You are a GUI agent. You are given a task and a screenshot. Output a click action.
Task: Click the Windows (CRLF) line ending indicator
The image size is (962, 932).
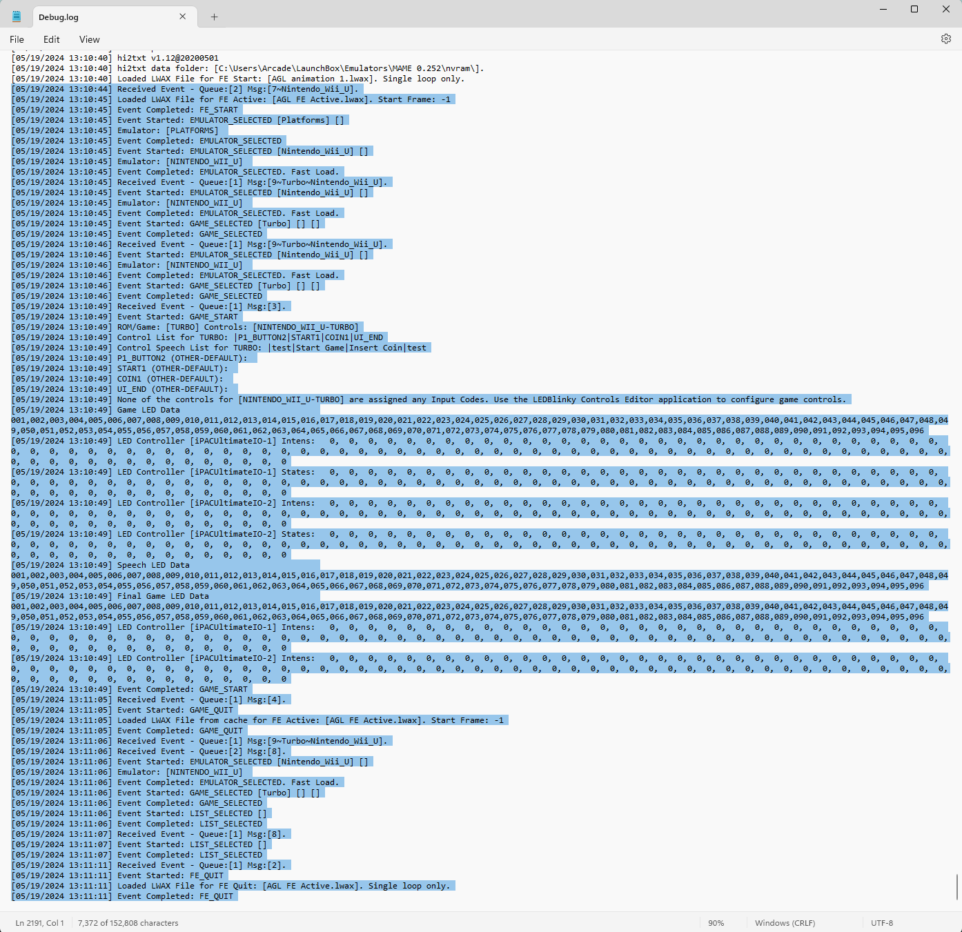[785, 923]
